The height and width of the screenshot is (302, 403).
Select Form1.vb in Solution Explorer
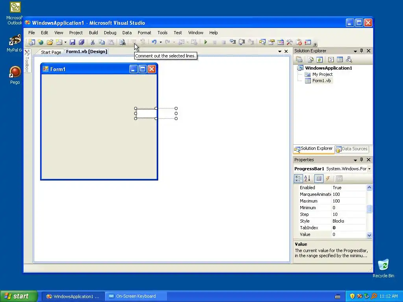(322, 81)
